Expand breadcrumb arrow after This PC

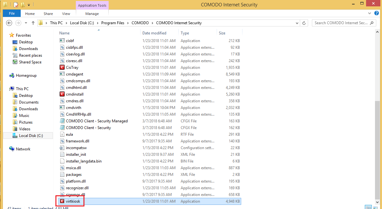click(x=66, y=23)
